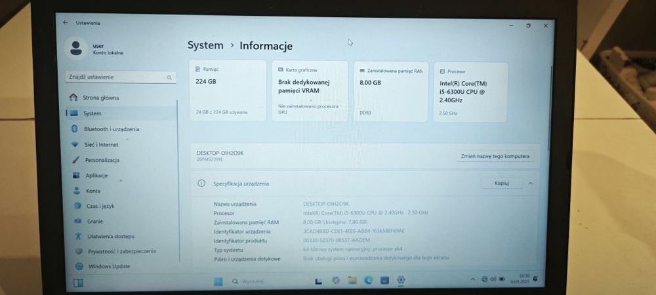Click the Specyfikacja urządzenia info icon

click(x=201, y=183)
